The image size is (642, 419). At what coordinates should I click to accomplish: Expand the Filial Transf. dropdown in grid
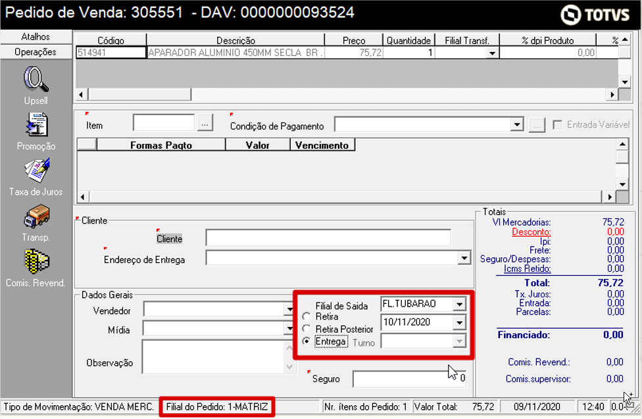[x=492, y=53]
